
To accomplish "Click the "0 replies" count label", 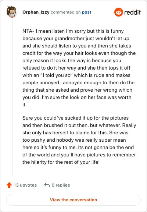I will [x=61, y=185].
